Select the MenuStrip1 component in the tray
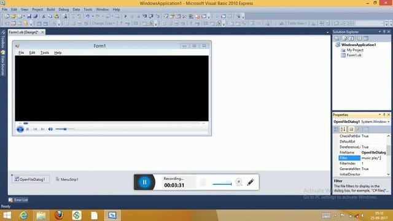The height and width of the screenshot is (221, 393). point(67,179)
